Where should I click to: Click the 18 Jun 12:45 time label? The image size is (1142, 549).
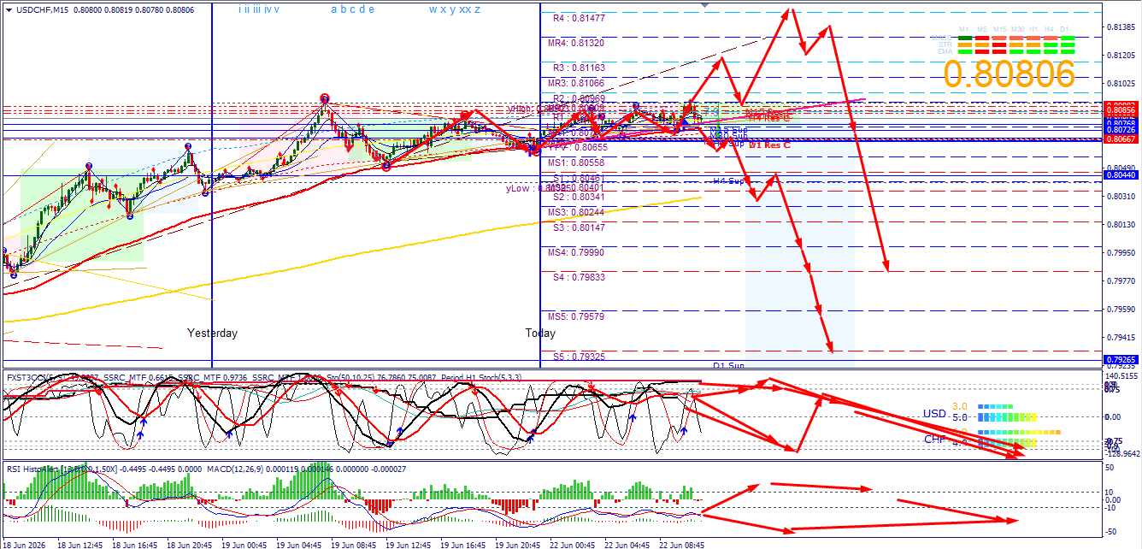coord(79,544)
